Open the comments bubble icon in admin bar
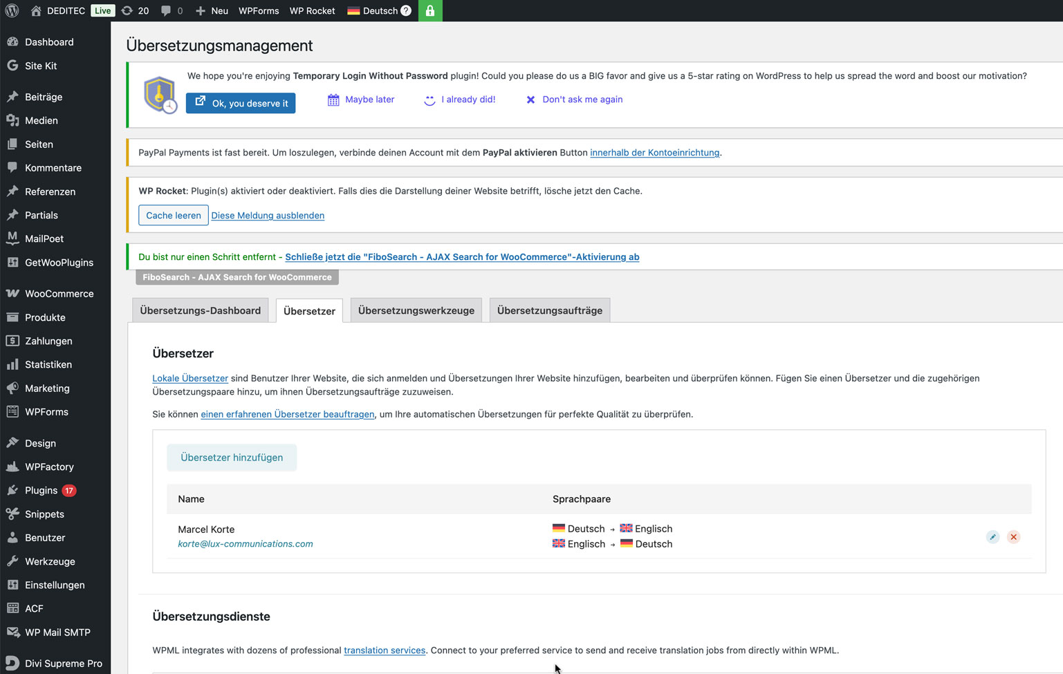Screen dimensions: 1063x674 point(166,10)
